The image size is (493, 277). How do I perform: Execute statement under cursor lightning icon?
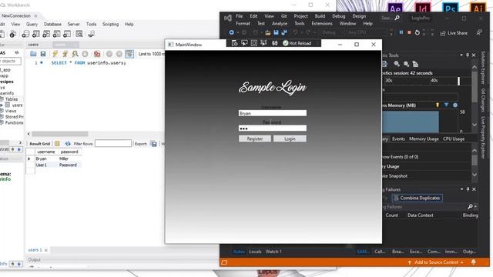coord(65,54)
